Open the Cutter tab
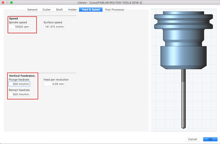Viewport: 220px width, 144px height. click(47, 10)
